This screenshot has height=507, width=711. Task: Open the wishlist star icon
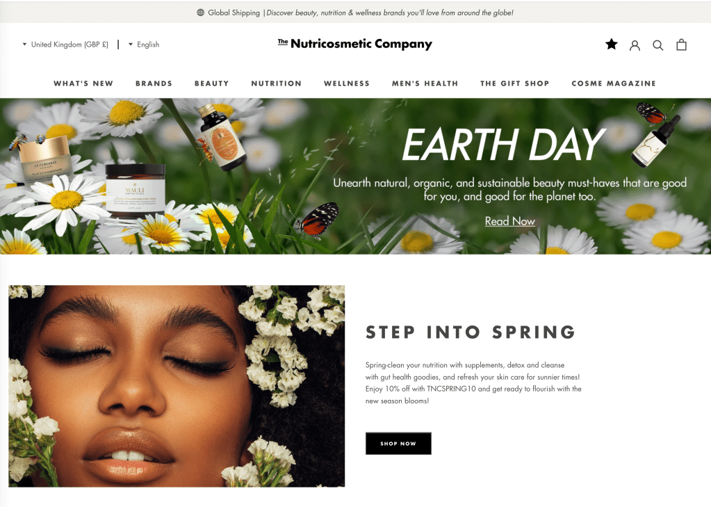tap(611, 45)
